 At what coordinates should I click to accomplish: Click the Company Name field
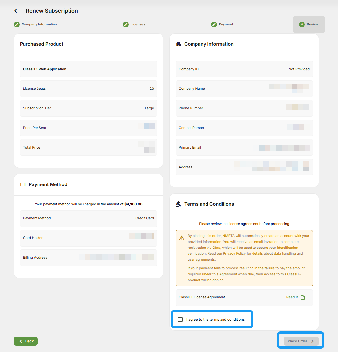(x=244, y=88)
